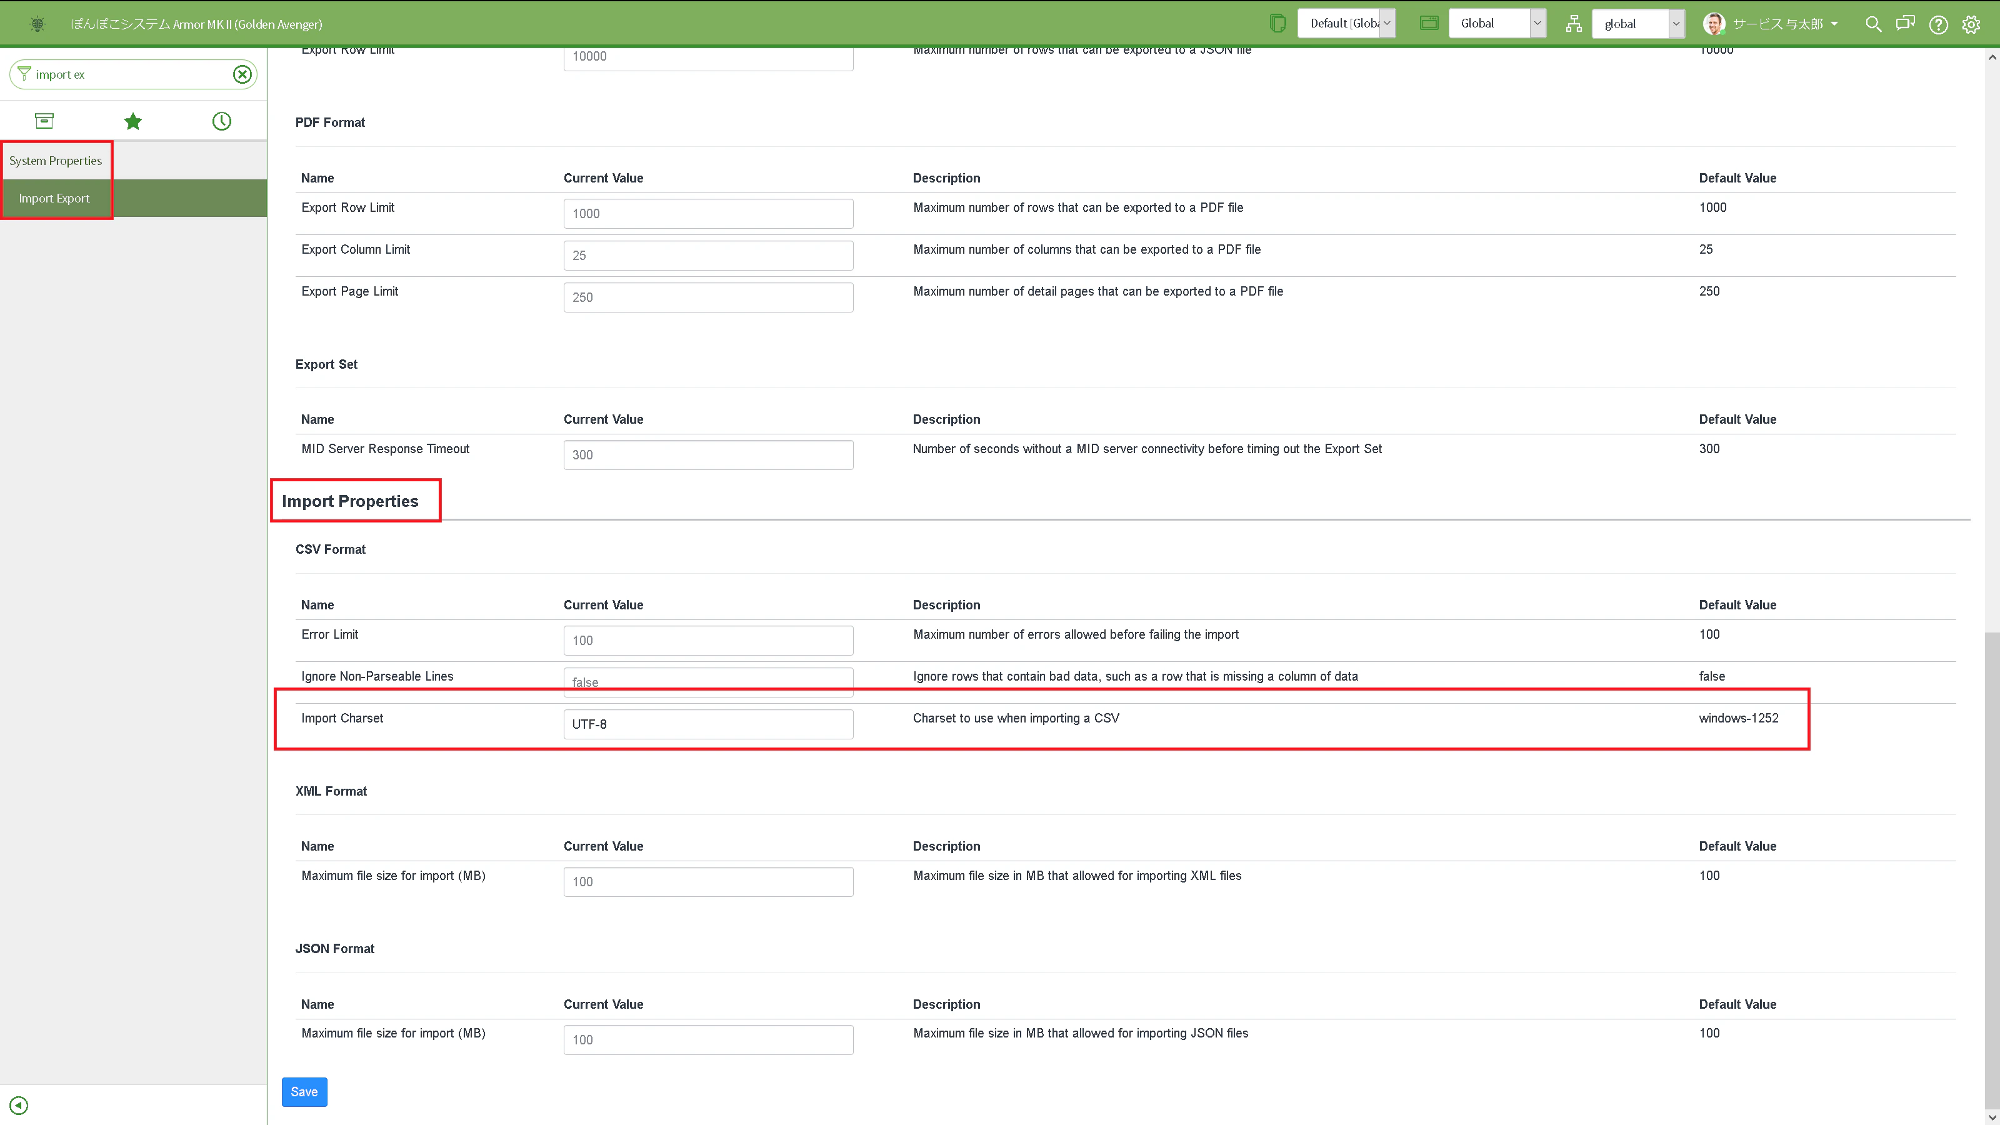This screenshot has width=2000, height=1125.
Task: Click the PDF Export Column Limit field
Action: 708,256
